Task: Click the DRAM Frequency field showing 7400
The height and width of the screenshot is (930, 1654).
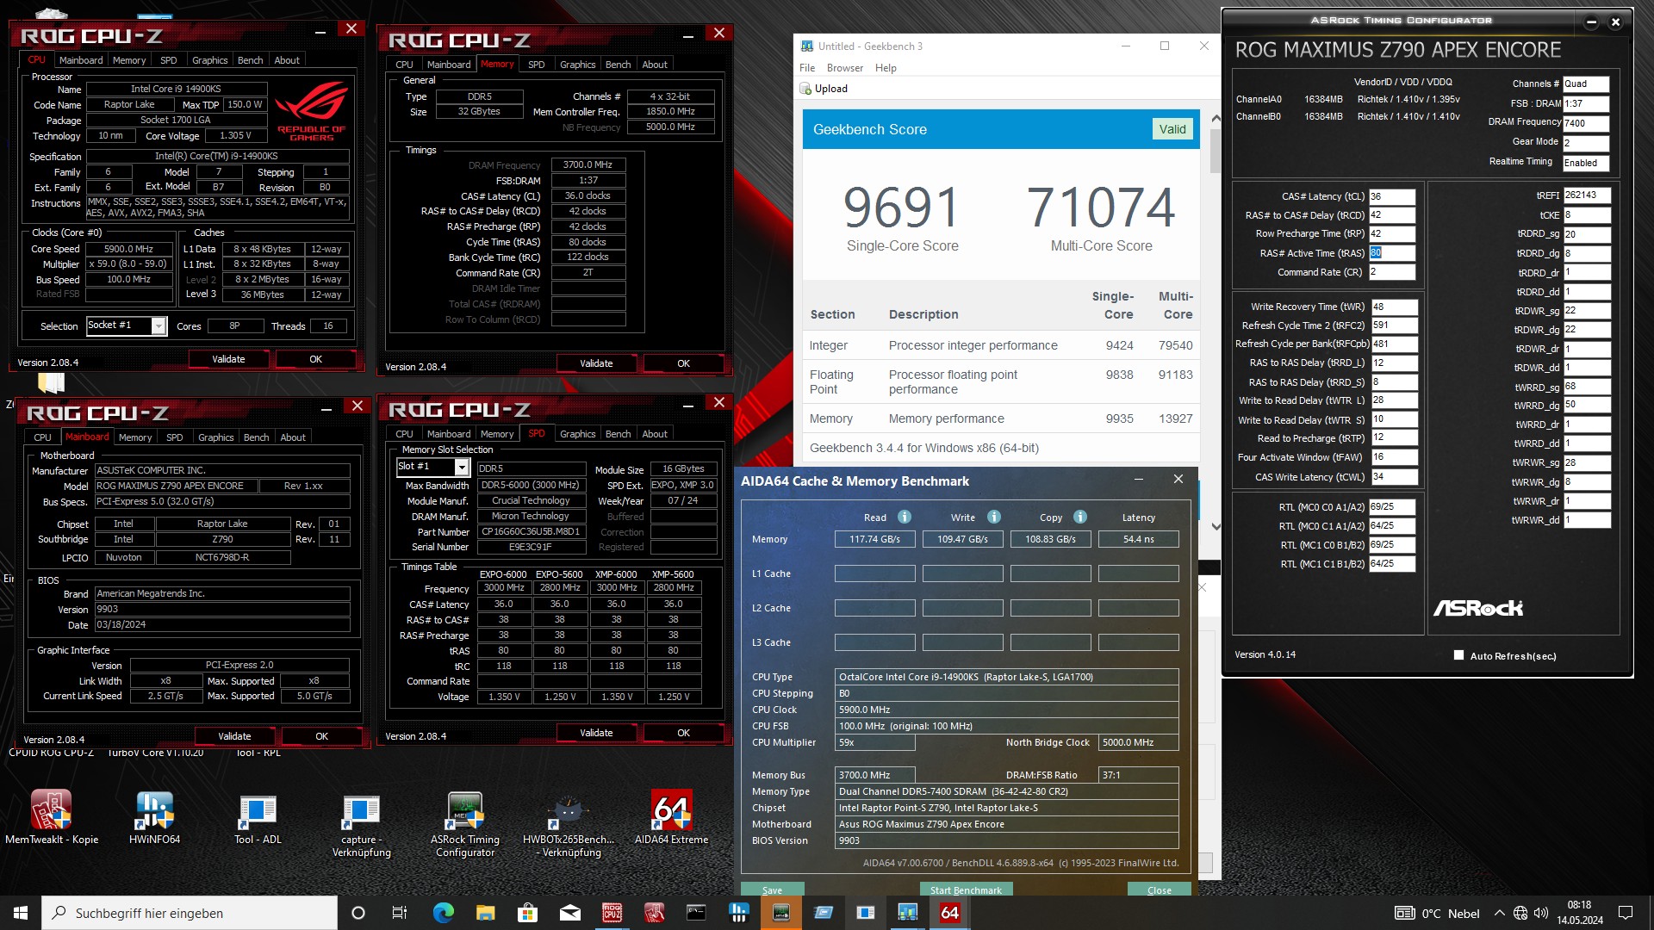Action: click(1585, 123)
